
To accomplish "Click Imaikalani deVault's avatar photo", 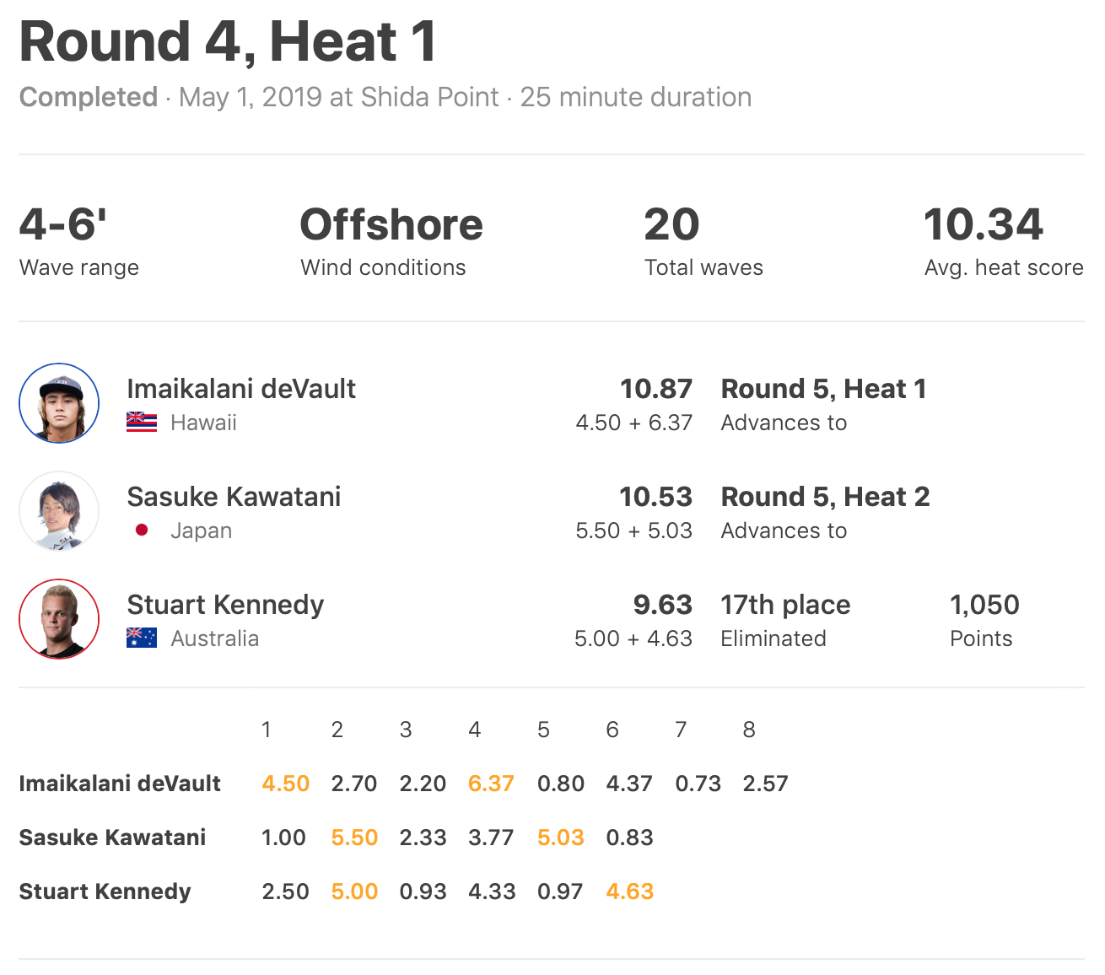I will coord(59,403).
